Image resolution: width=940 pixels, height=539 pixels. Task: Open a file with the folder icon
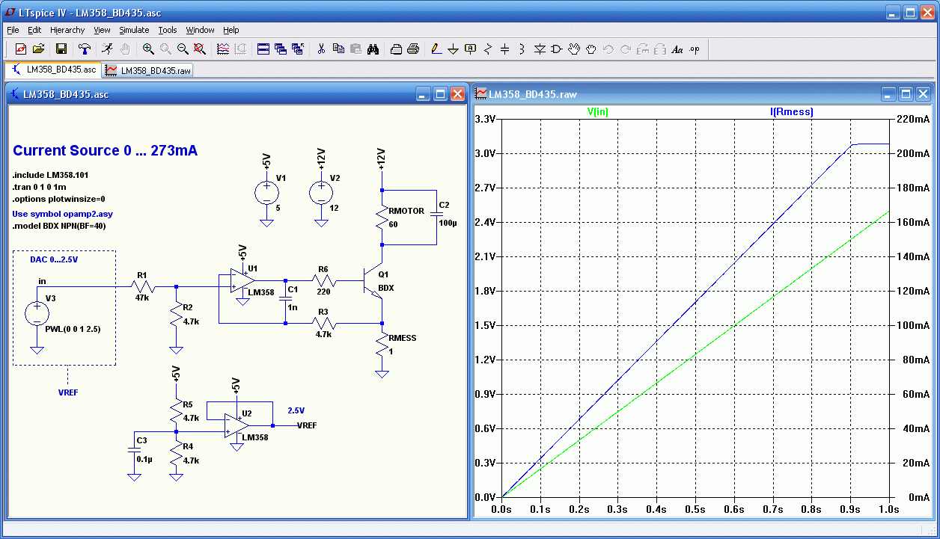click(x=38, y=49)
